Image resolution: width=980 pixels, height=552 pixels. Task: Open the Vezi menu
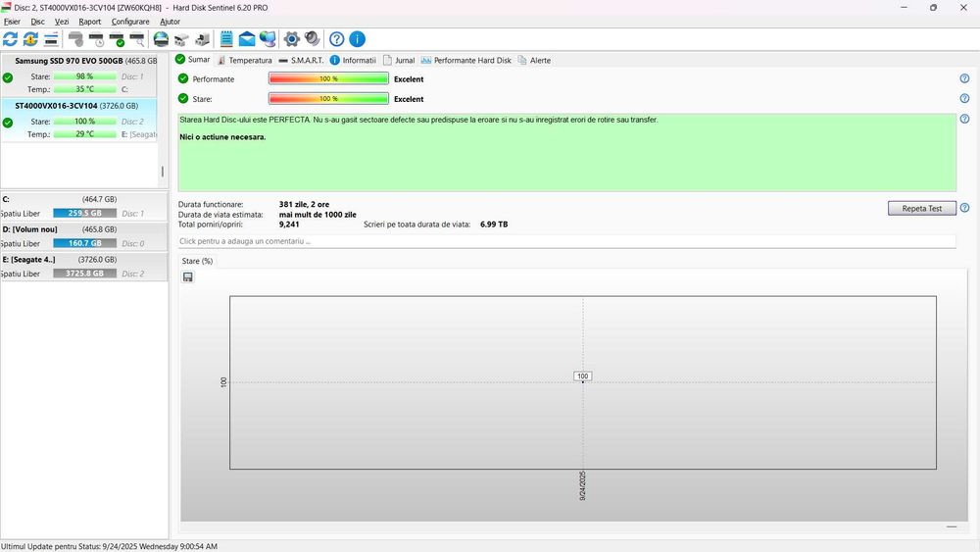tap(61, 22)
